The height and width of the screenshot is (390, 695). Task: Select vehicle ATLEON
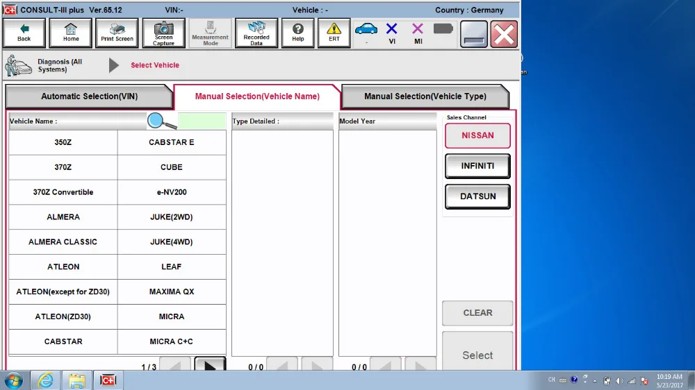coord(63,266)
